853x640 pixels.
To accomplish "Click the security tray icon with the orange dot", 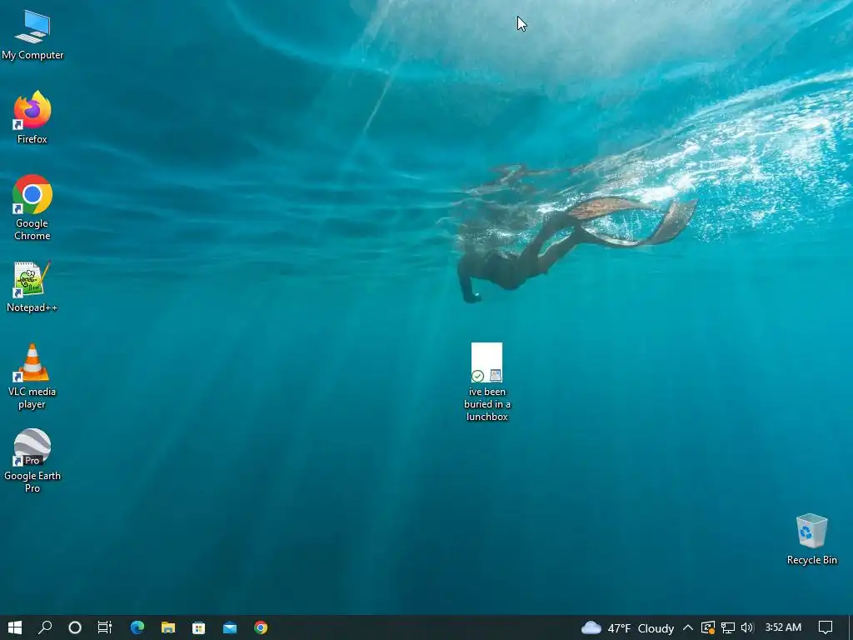I will [707, 627].
